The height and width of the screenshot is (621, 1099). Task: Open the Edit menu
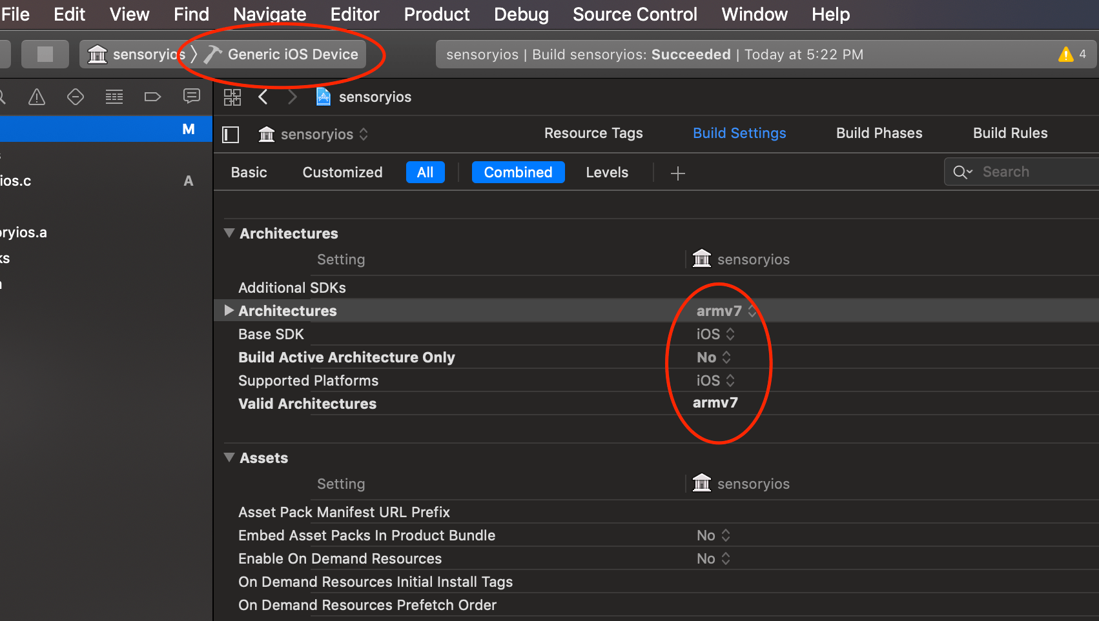point(69,14)
